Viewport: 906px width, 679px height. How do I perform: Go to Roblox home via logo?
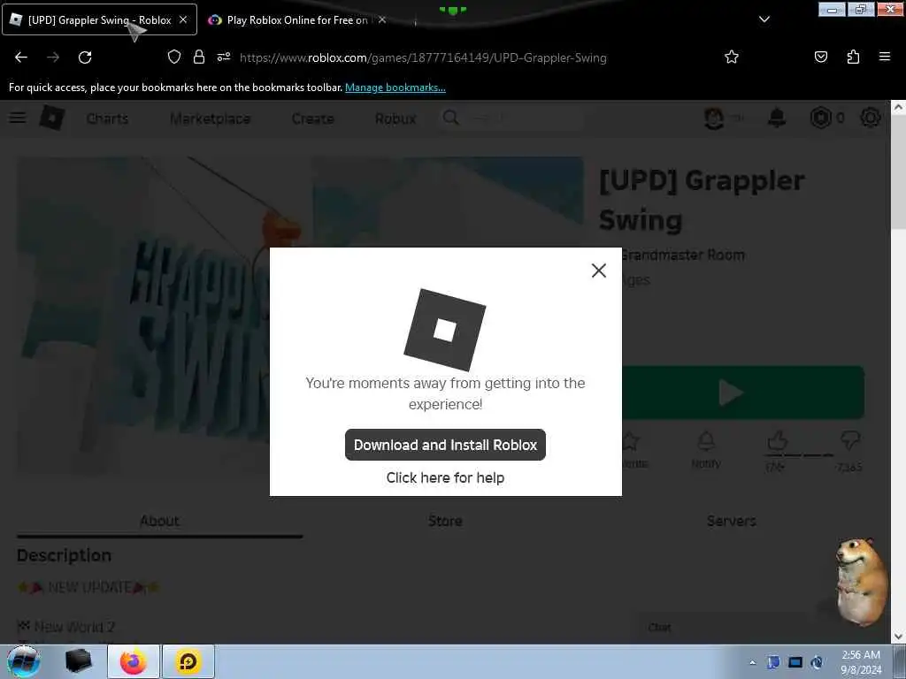click(x=52, y=118)
